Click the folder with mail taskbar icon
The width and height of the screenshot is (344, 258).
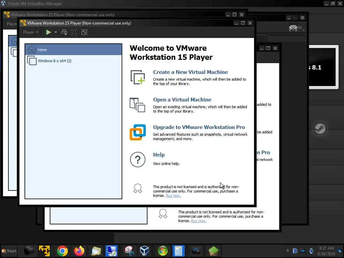pos(96,251)
